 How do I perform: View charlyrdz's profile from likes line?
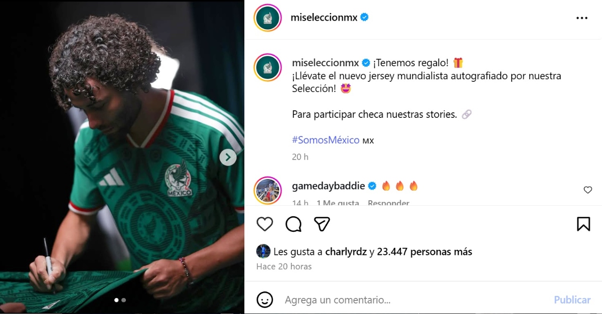tap(346, 252)
